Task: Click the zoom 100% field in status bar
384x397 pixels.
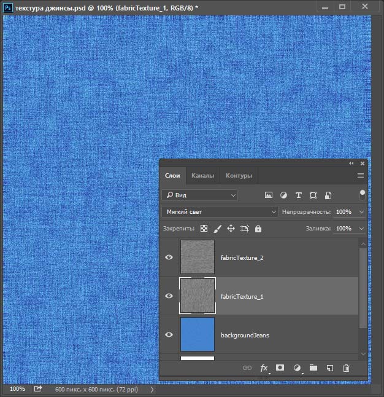Action: coord(17,388)
